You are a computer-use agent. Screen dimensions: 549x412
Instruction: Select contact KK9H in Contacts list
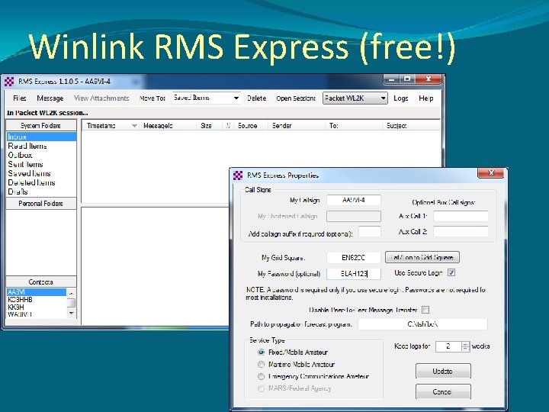click(x=16, y=307)
